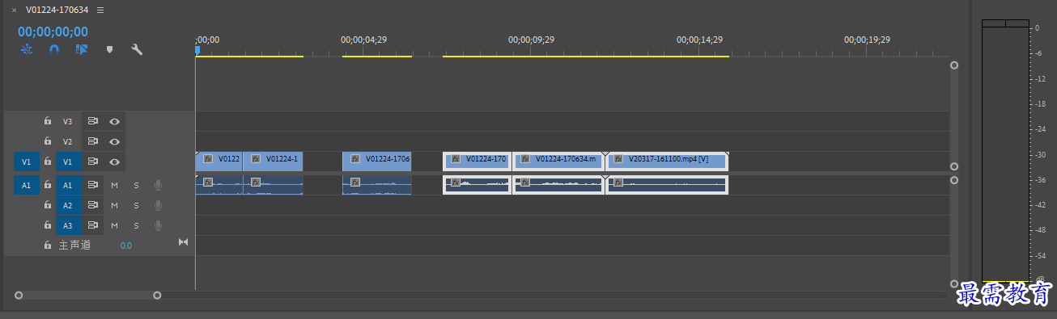Toggle V2 track targeting label

click(68, 141)
